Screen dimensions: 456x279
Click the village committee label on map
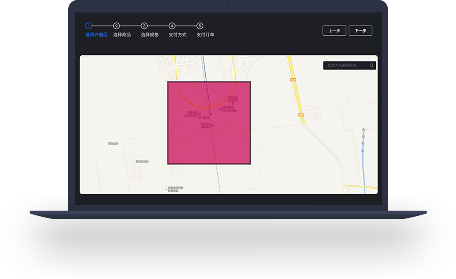[x=175, y=189]
